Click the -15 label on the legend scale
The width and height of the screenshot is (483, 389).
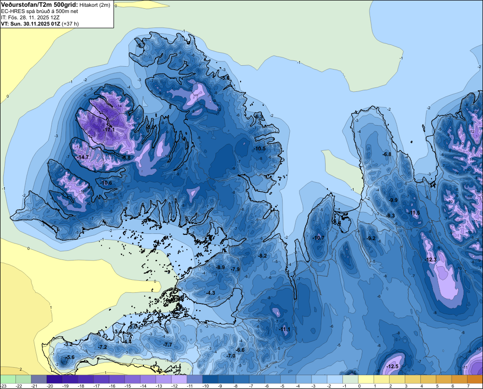pyautogui.click(x=128, y=386)
